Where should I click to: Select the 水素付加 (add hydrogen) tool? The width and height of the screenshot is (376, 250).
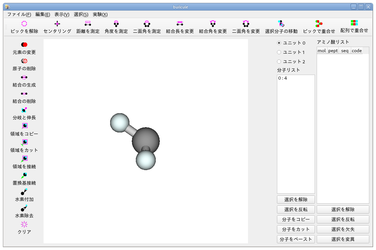(x=23, y=196)
